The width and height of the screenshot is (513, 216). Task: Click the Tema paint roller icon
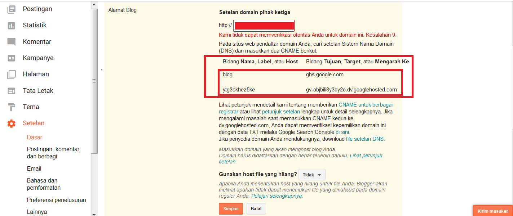tap(12, 107)
